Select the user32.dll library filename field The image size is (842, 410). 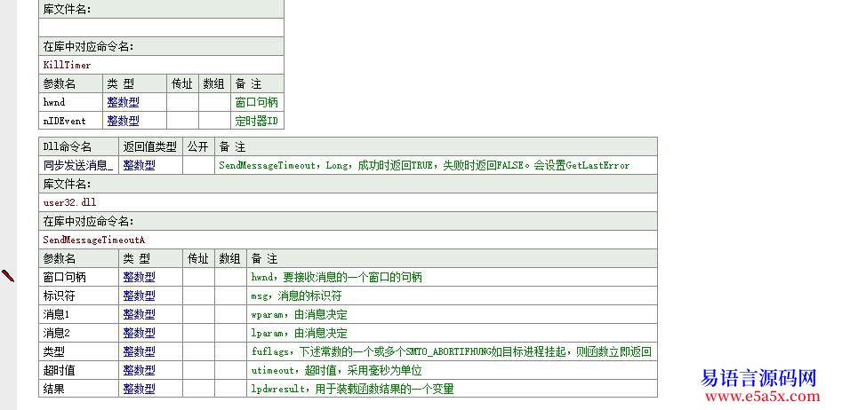click(x=348, y=202)
